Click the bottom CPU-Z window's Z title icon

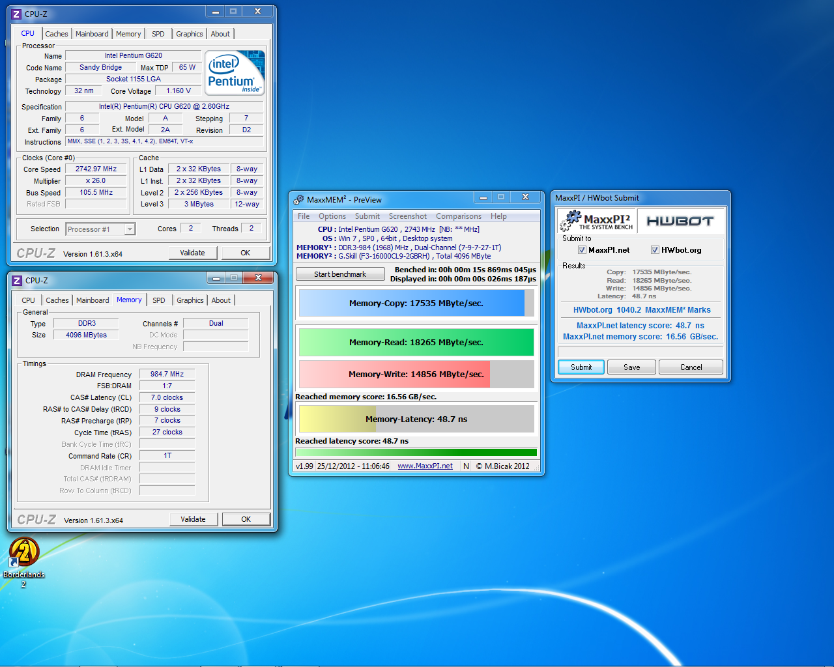(17, 280)
